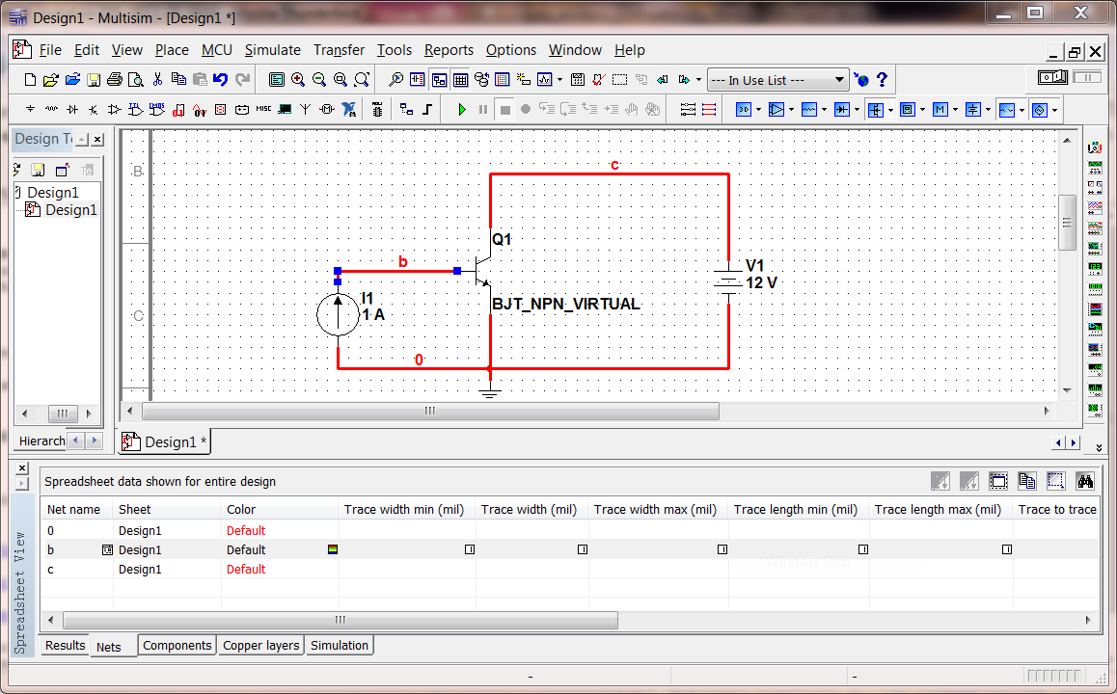Screen dimensions: 1117x694
Task: Switch to the Components tab
Action: click(177, 645)
